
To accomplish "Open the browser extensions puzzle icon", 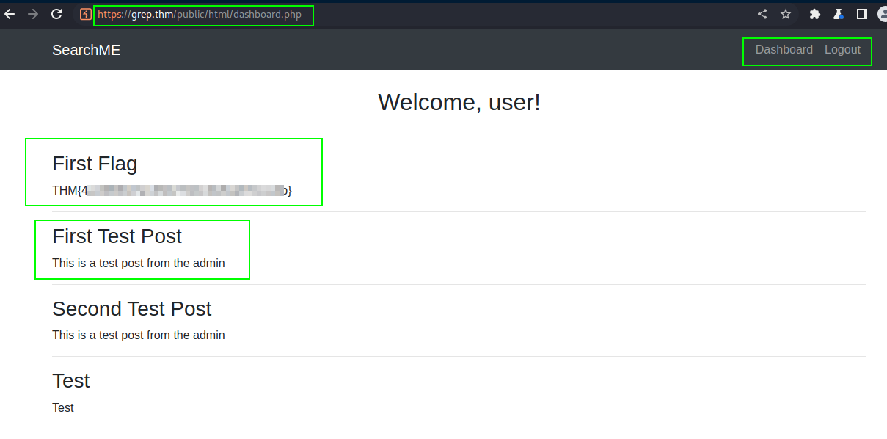I will point(814,14).
